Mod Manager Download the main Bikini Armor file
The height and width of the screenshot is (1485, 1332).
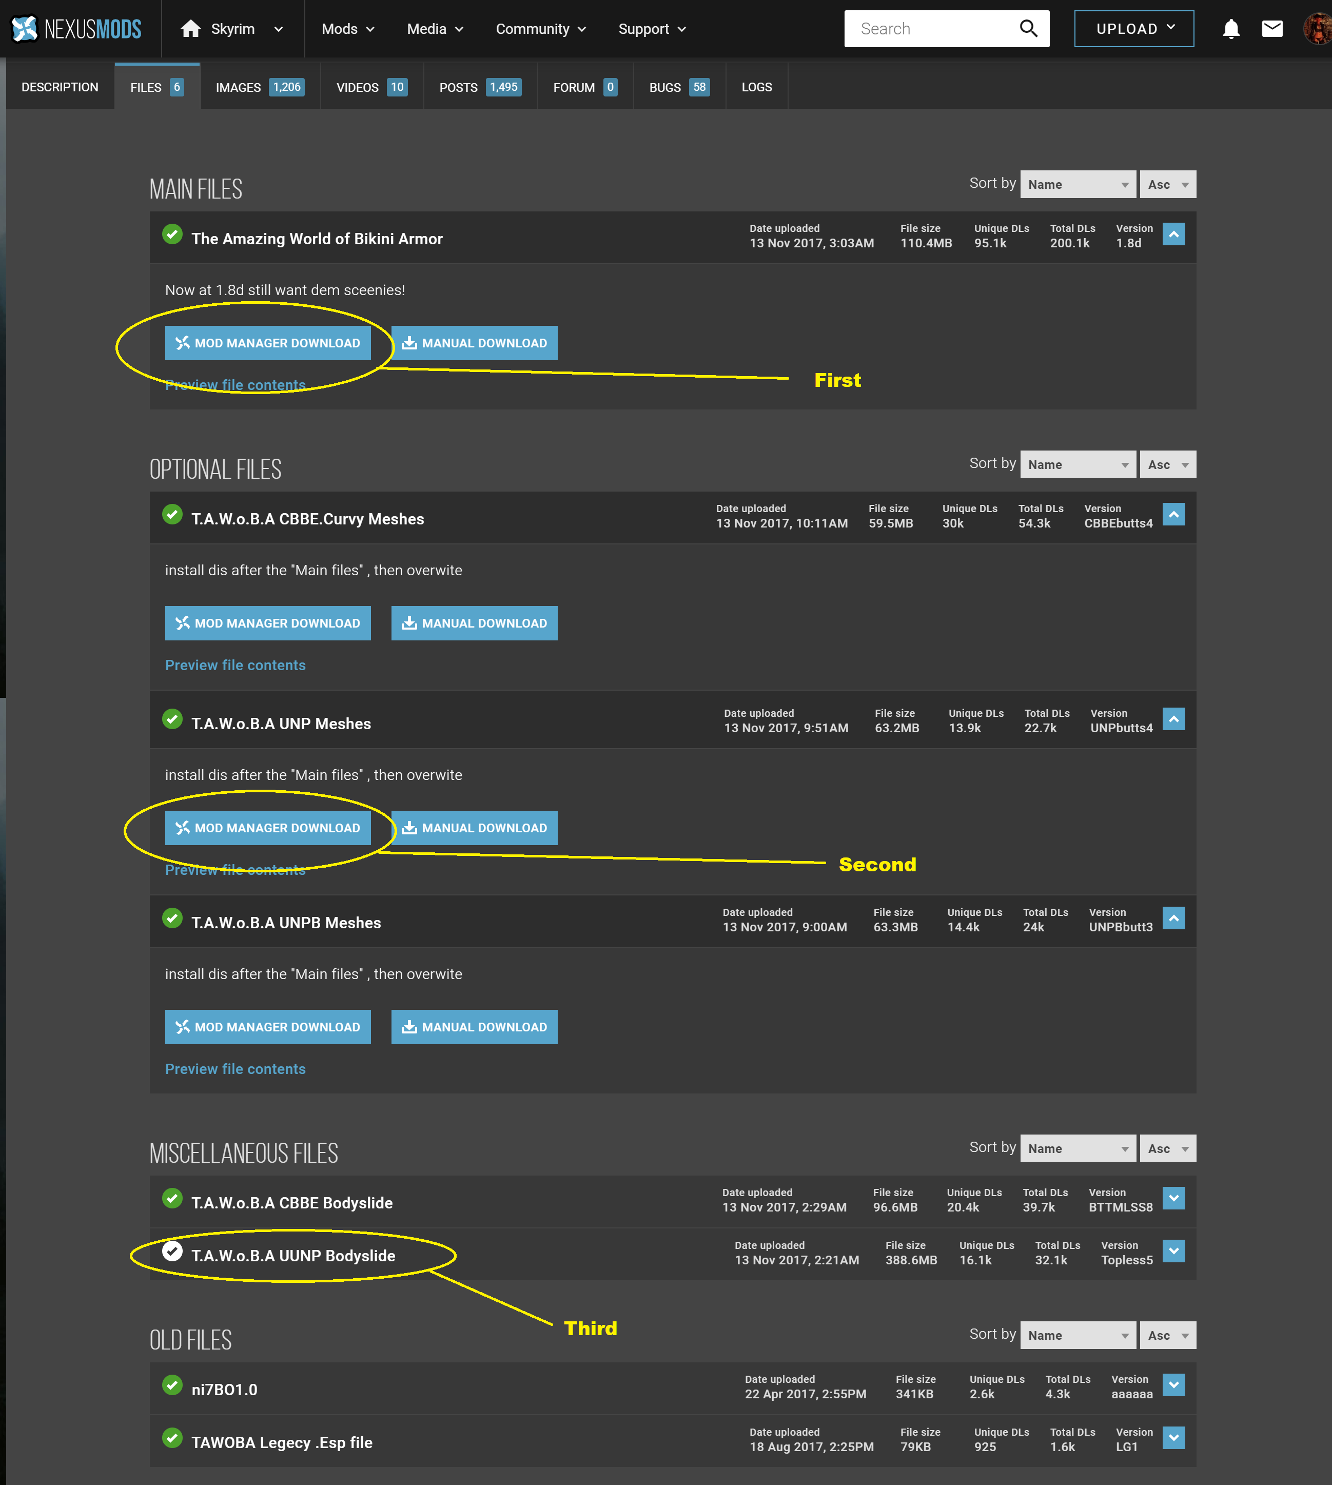pyautogui.click(x=268, y=343)
